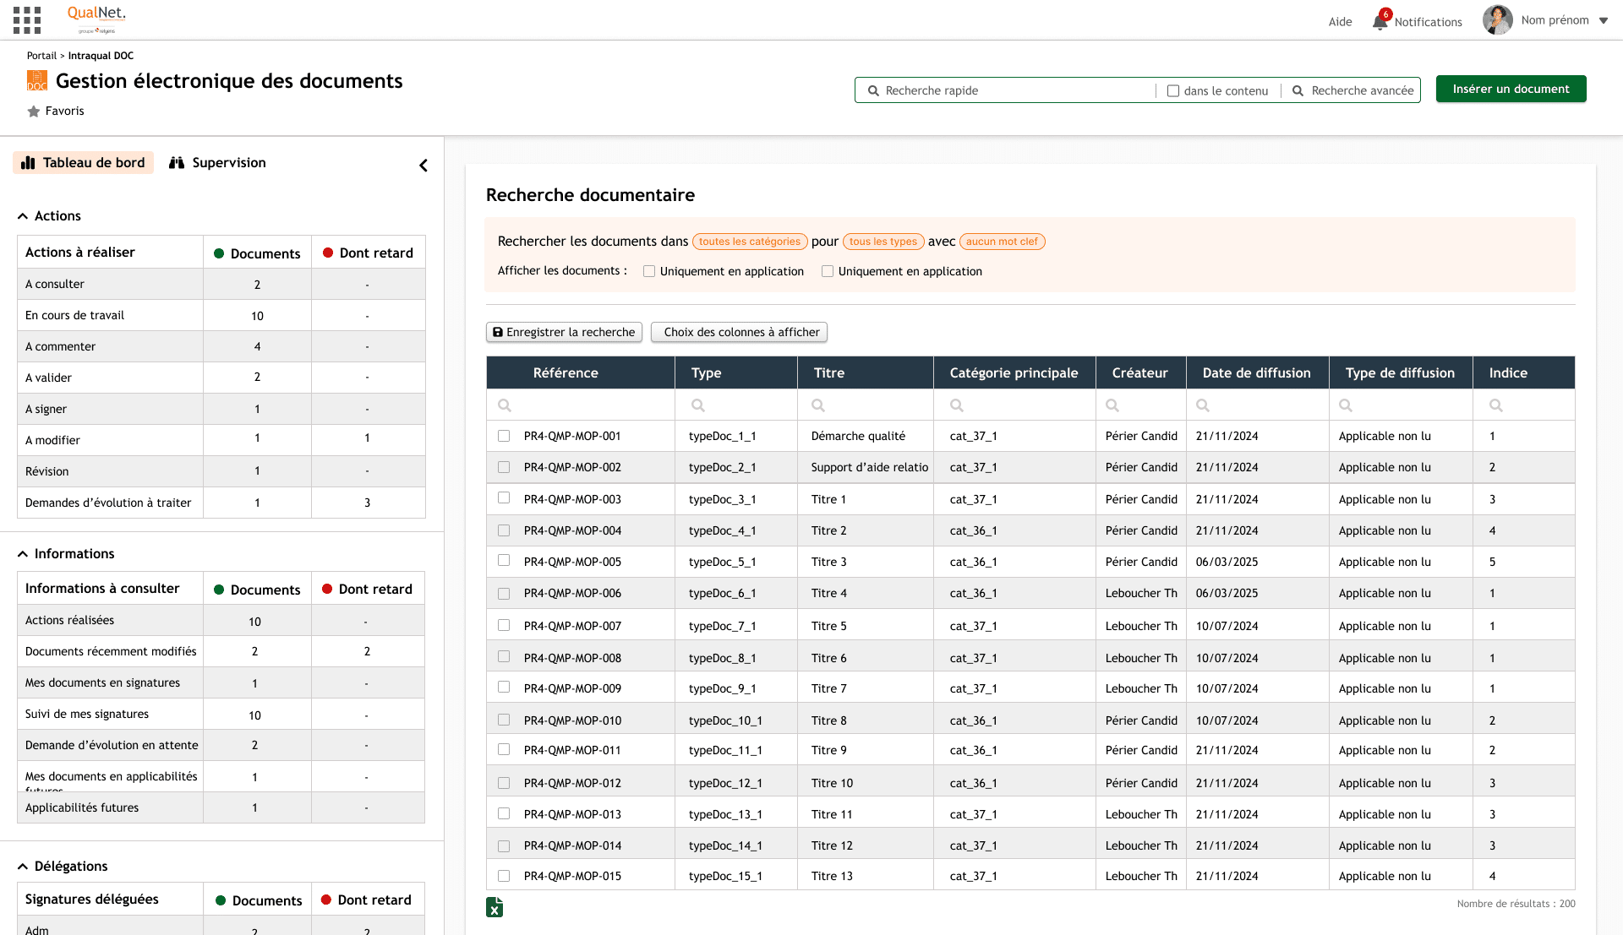The width and height of the screenshot is (1623, 935).
Task: Open 'Suivi de mes signatures' row
Action: [221, 715]
